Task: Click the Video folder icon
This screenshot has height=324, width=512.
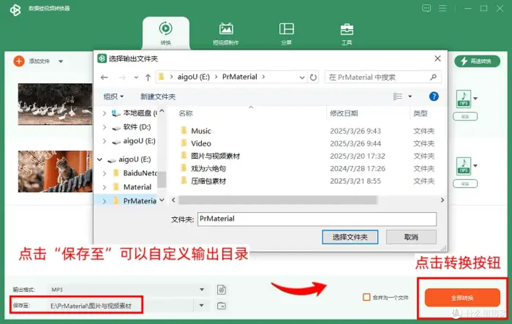Action: [184, 143]
